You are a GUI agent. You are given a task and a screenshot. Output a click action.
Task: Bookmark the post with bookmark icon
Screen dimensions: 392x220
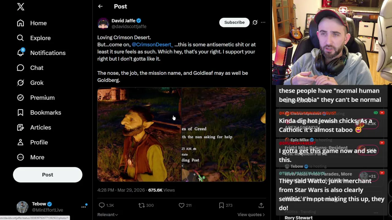[x=221, y=205]
